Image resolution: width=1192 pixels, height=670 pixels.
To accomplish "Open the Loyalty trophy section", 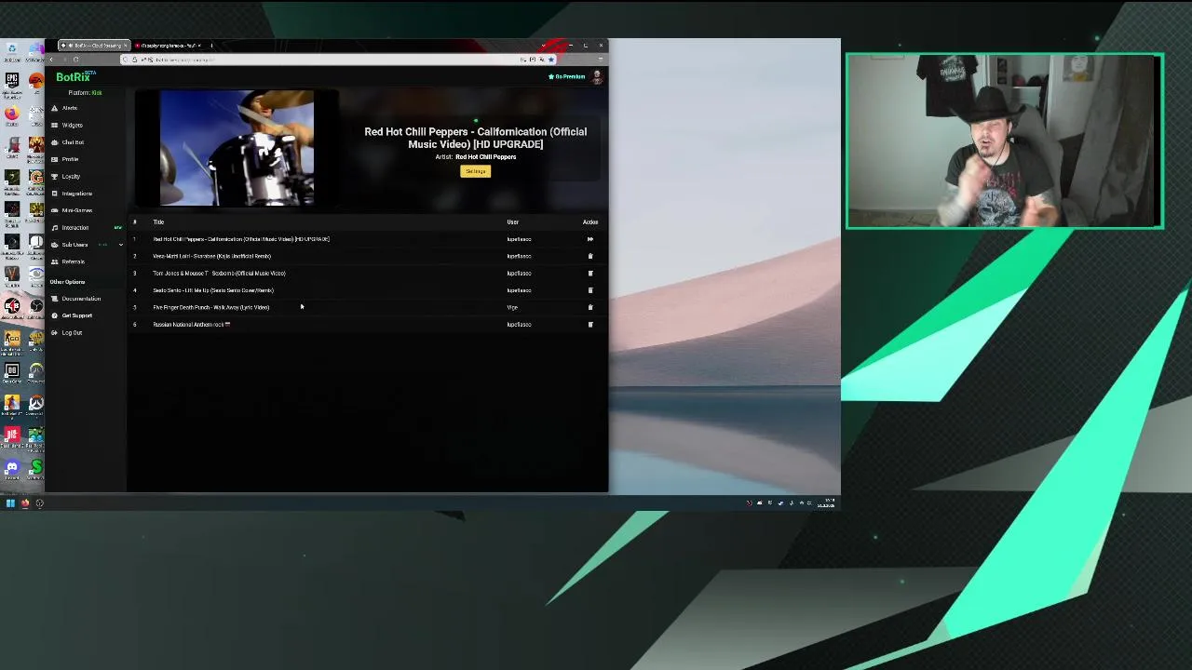I will point(65,176).
